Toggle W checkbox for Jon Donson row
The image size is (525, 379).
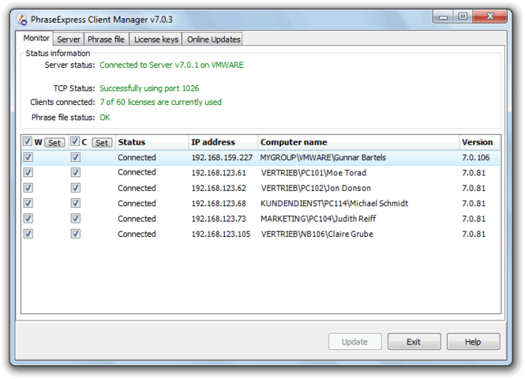tap(28, 188)
